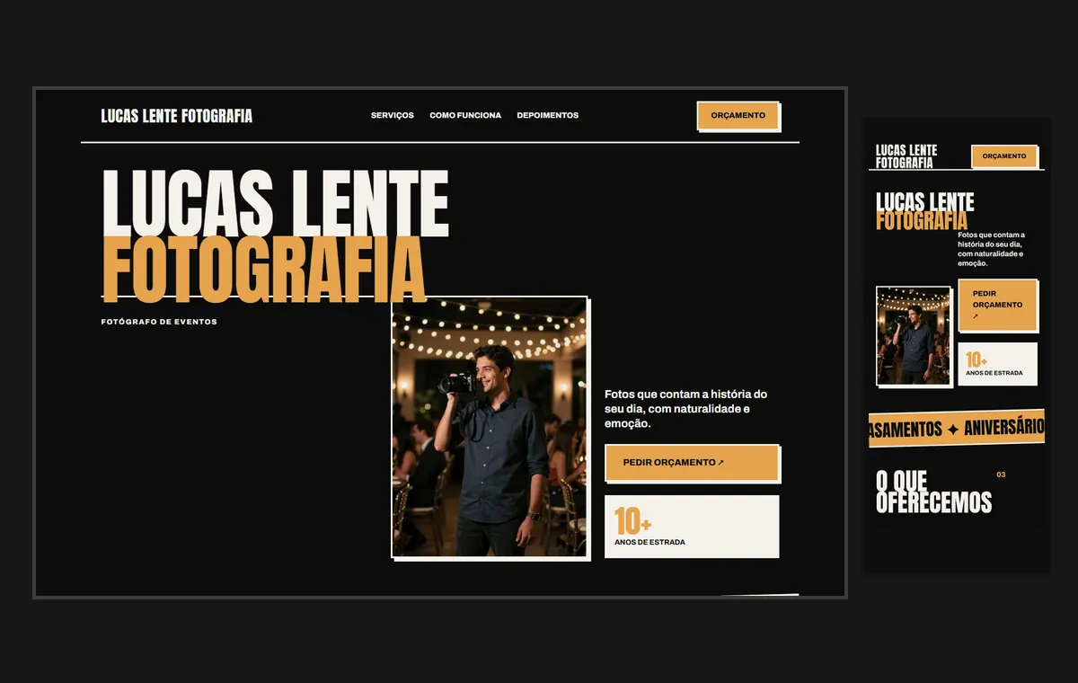
Task: Click the Orçamento button in mobile preview
Action: click(x=1004, y=155)
